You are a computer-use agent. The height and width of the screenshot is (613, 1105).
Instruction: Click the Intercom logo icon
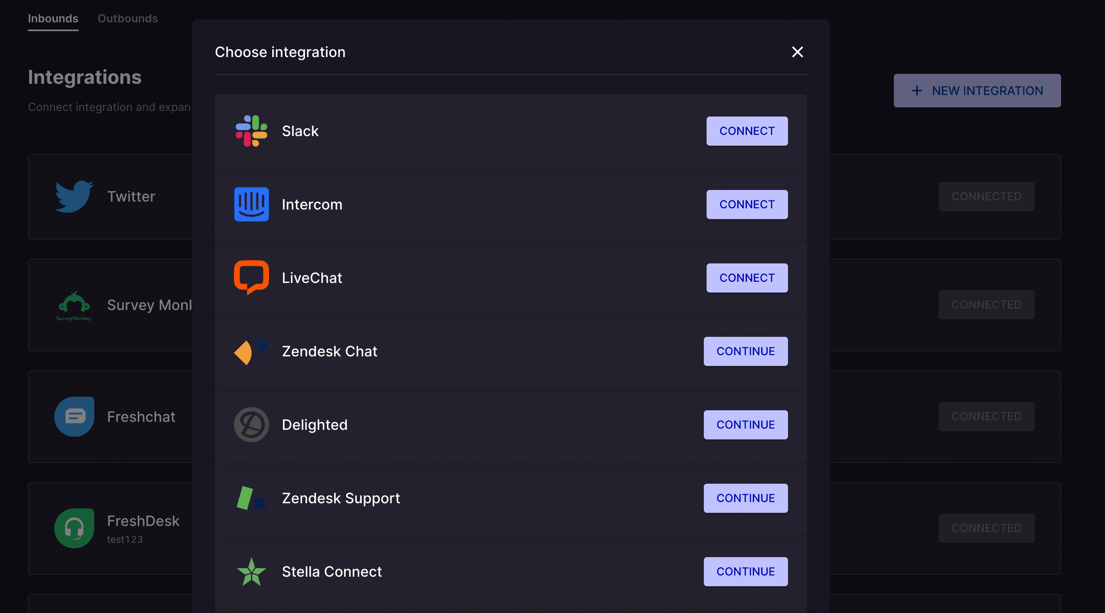point(251,204)
